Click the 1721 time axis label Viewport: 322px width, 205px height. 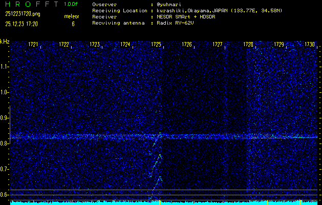point(33,45)
